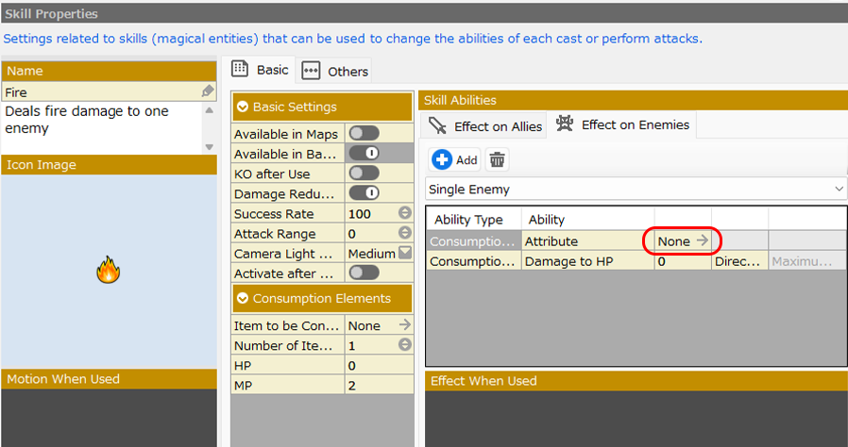Click the pencil edit icon beside Fire name

click(208, 91)
